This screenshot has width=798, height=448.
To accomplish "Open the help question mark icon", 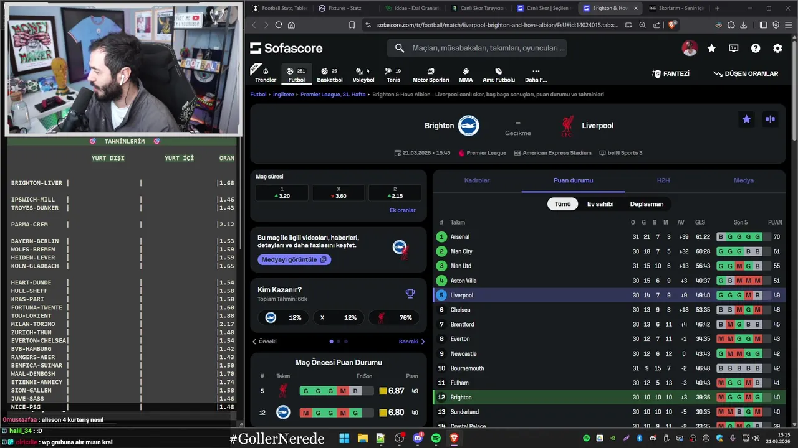I will (756, 48).
